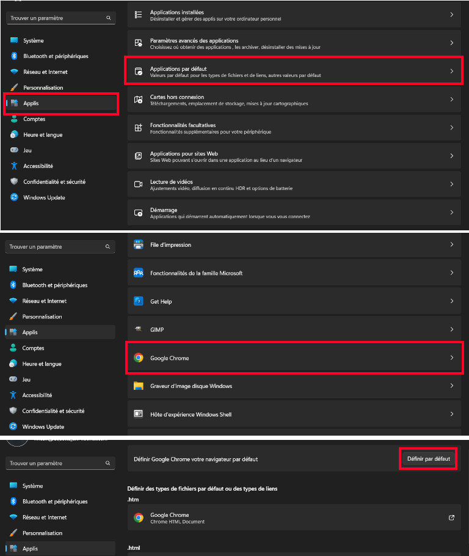Click the Définir par défaut button

coord(427,458)
